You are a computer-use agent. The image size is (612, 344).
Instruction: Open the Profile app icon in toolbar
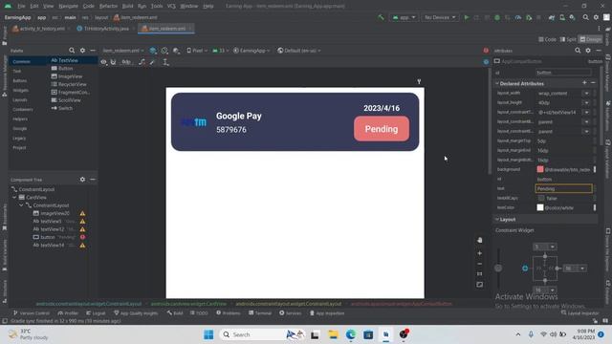point(518,17)
